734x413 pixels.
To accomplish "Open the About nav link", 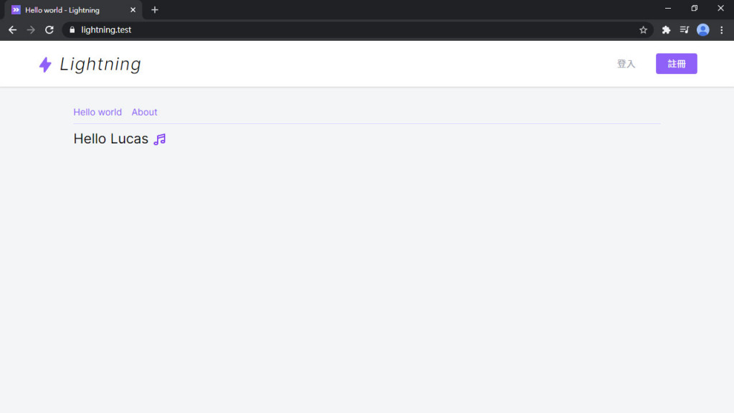I will [x=144, y=113].
